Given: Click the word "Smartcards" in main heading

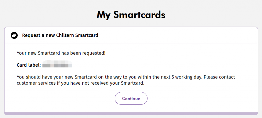Looking at the screenshot, I should click(x=139, y=15).
